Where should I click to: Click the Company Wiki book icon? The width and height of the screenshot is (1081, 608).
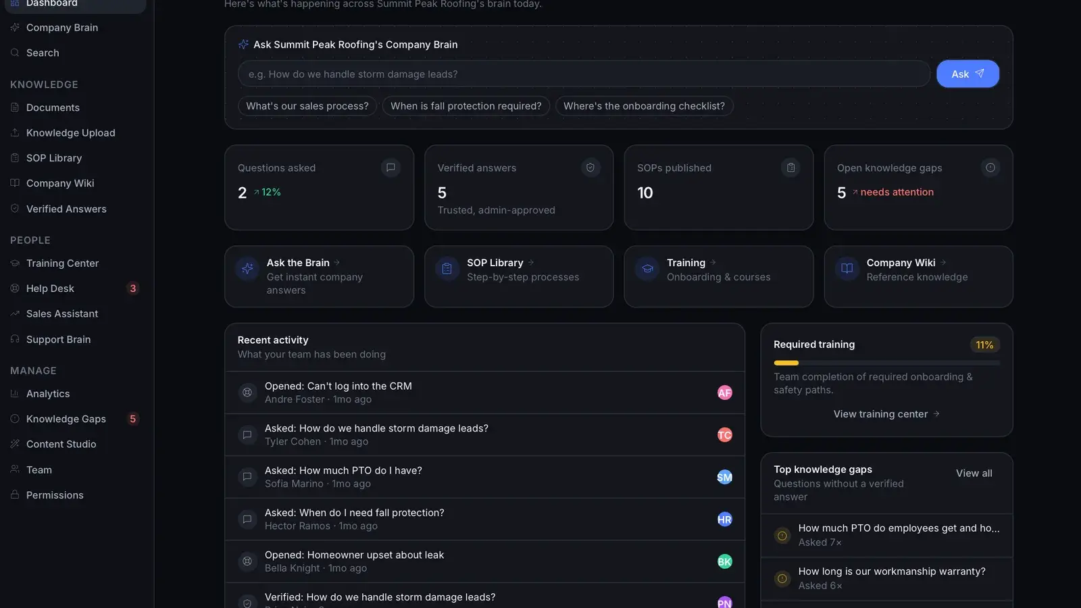coord(847,269)
